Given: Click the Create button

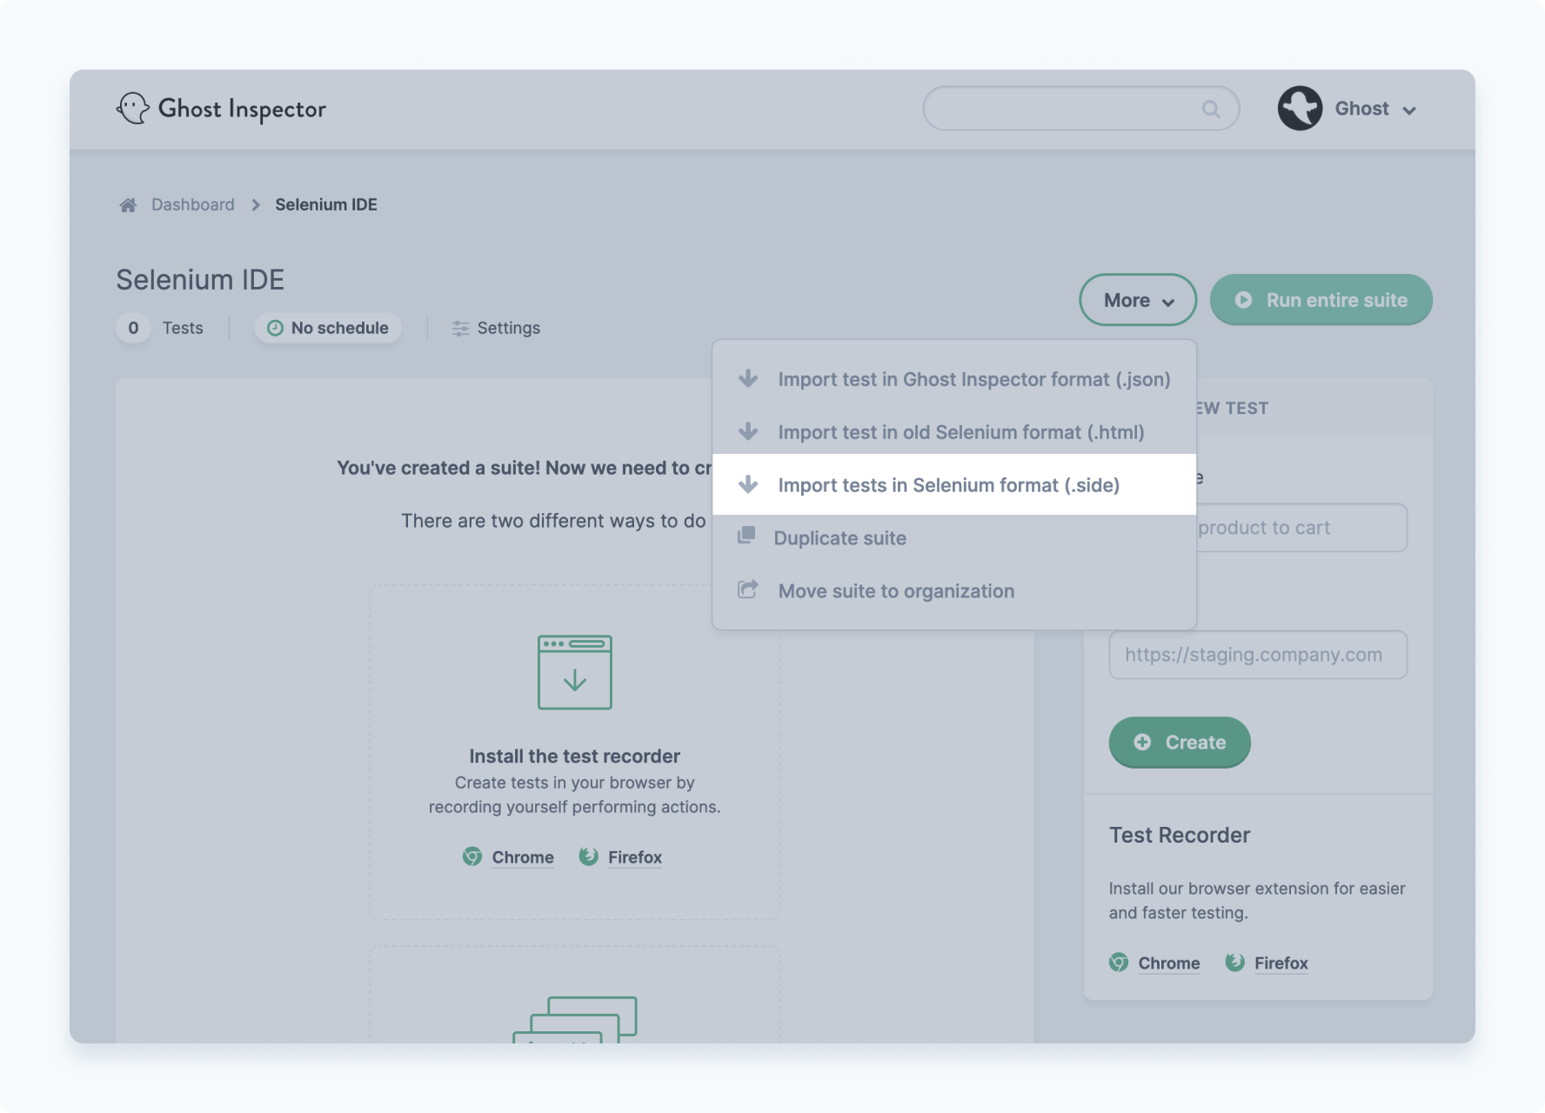Looking at the screenshot, I should point(1180,743).
